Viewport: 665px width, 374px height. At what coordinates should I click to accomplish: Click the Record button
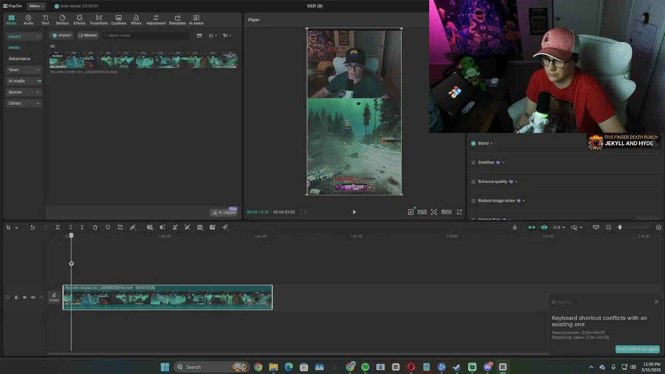87,35
